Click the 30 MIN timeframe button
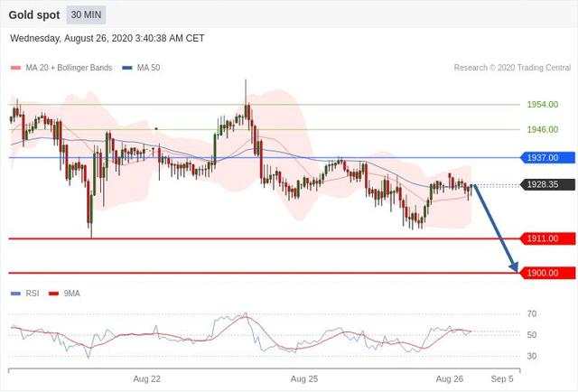This screenshot has width=578, height=392. point(86,14)
